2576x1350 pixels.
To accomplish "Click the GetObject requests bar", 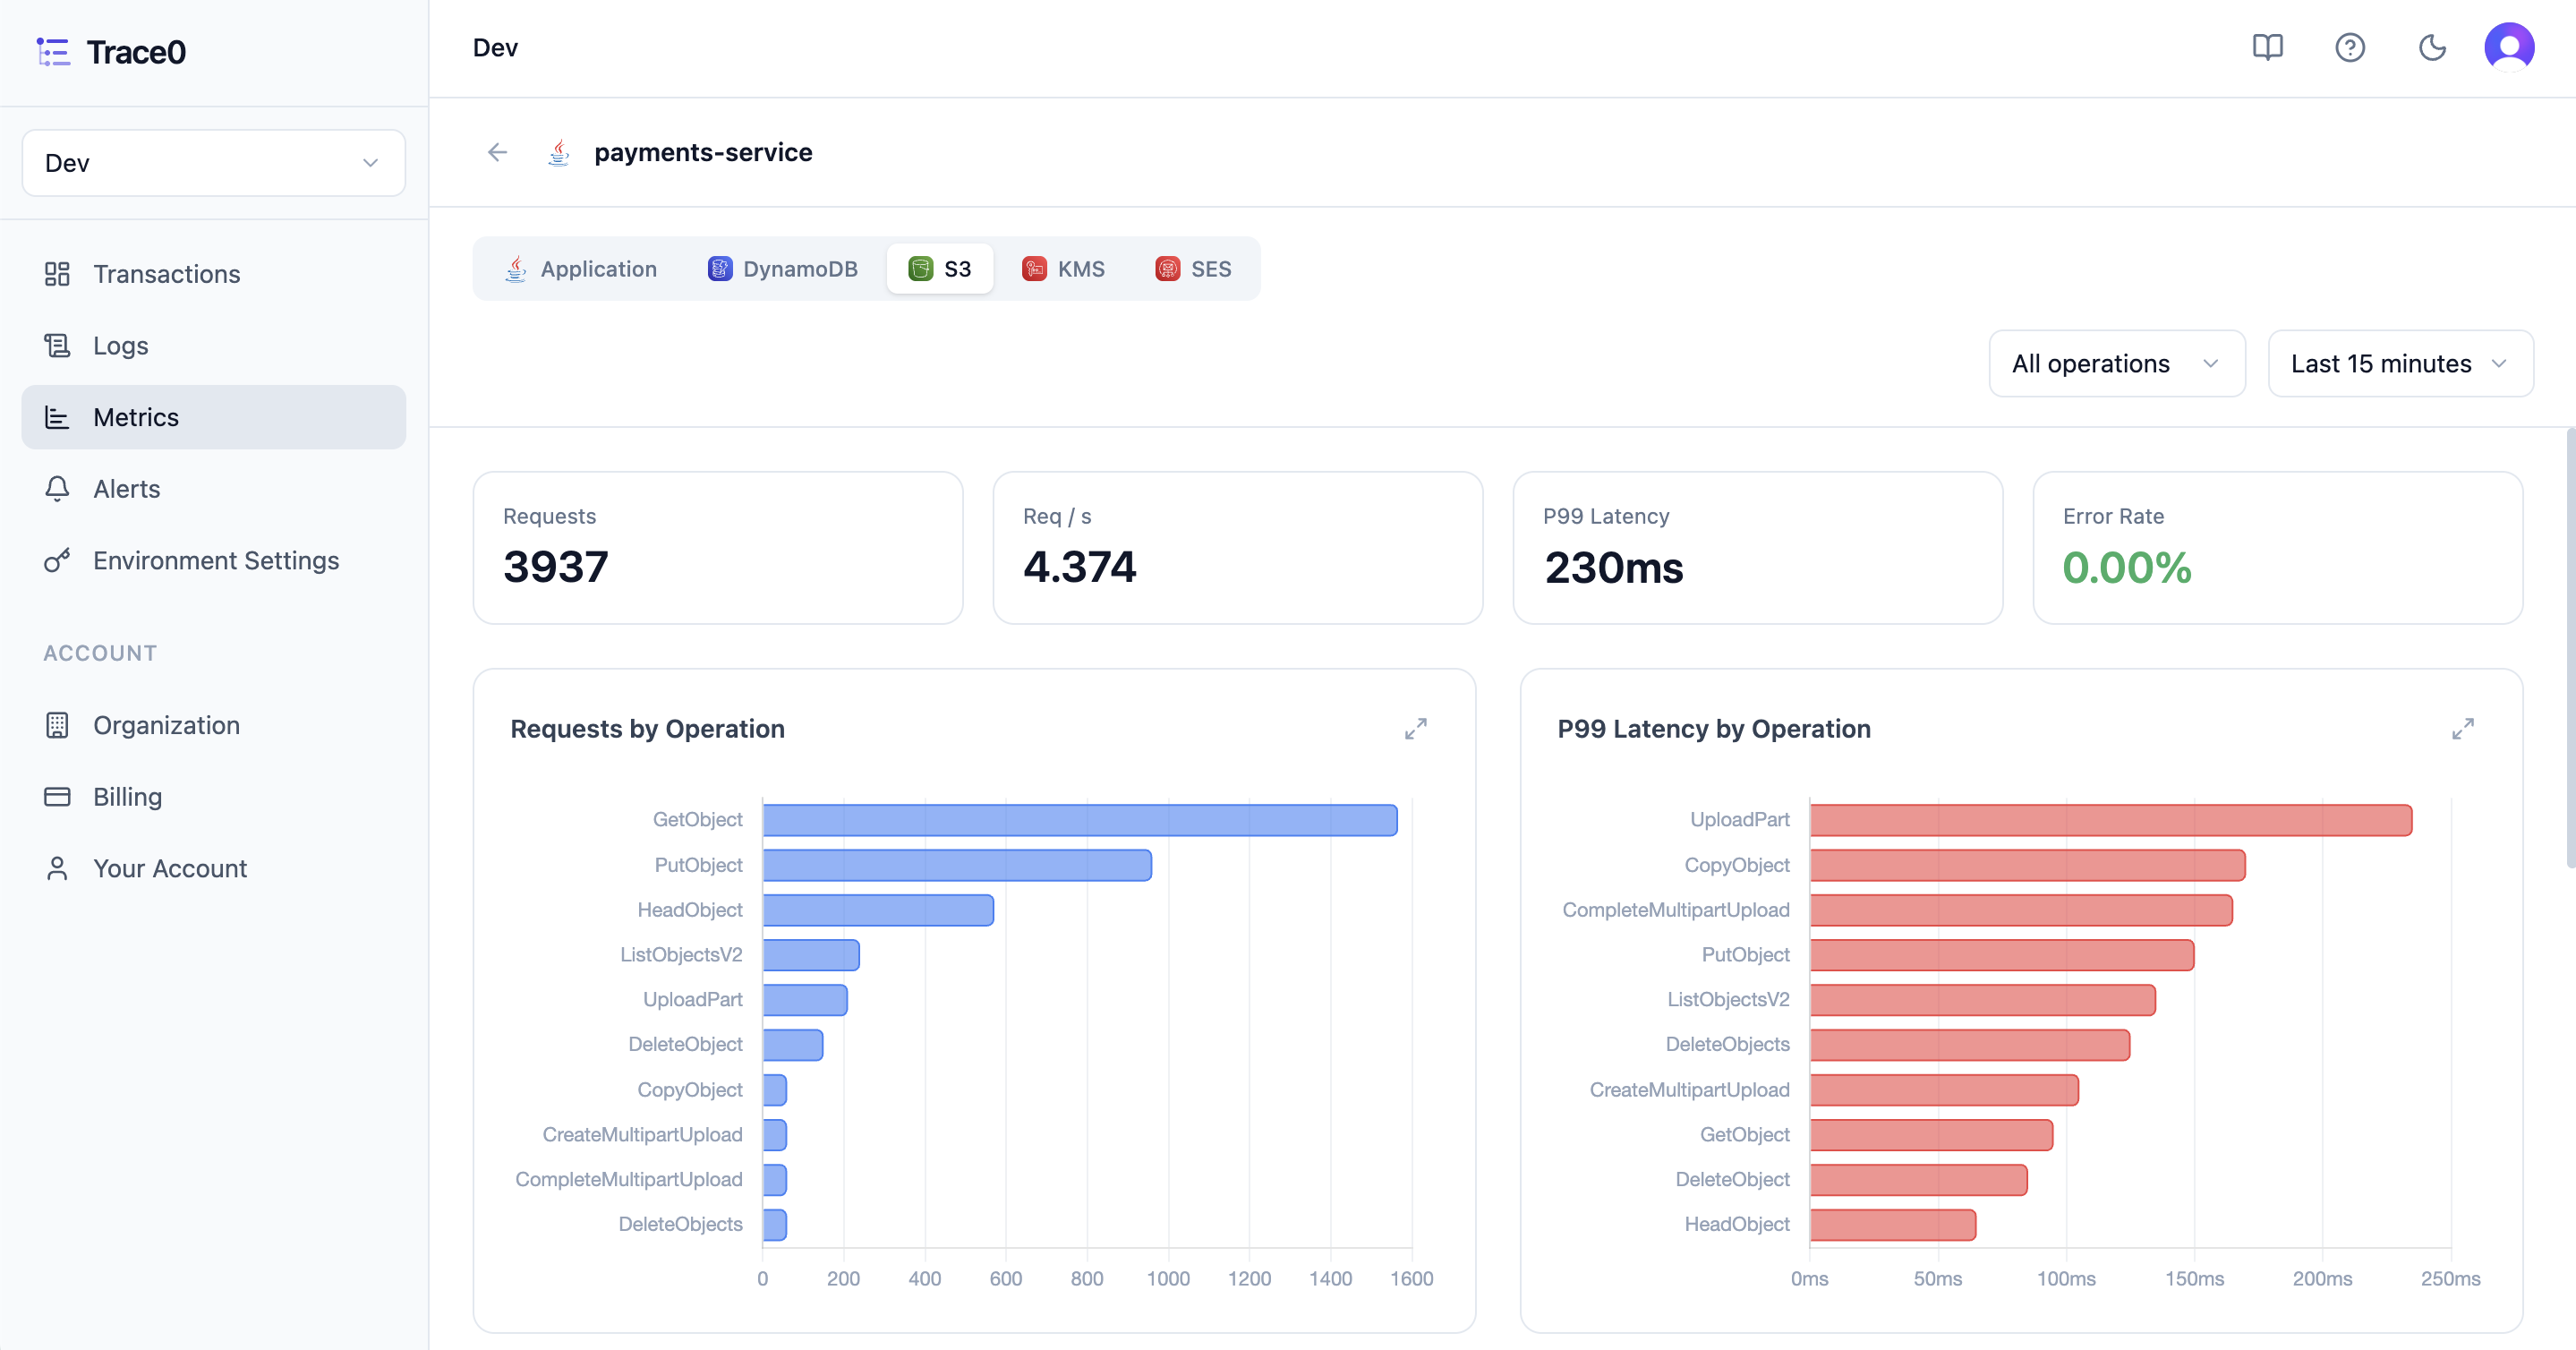I will 1080,820.
